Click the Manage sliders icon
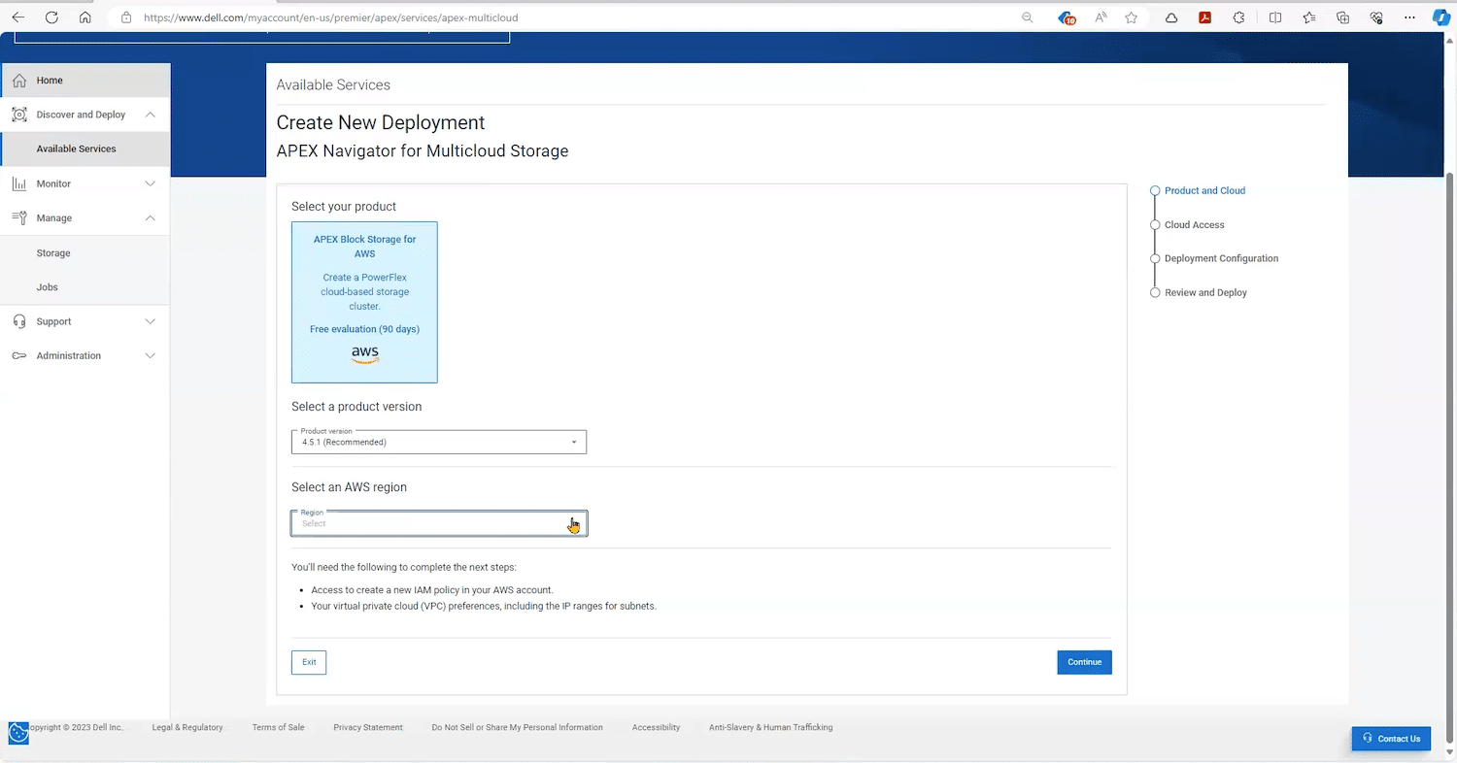The image size is (1457, 763). coord(19,217)
